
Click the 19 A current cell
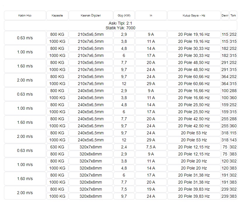pos(151,189)
